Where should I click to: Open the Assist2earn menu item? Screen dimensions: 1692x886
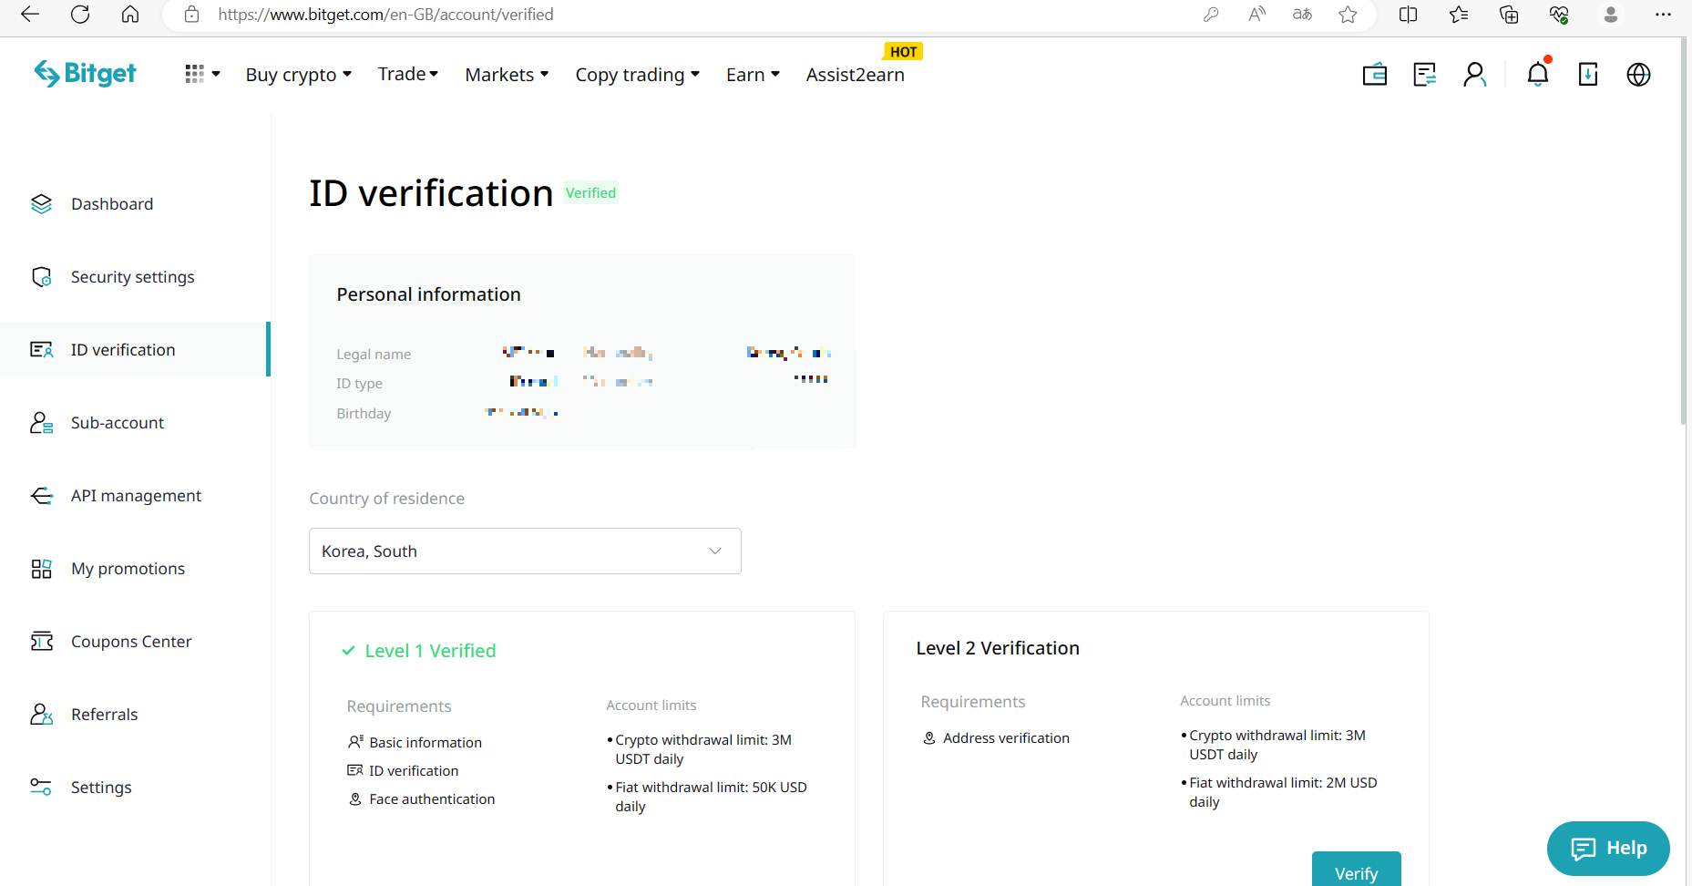[x=855, y=75]
